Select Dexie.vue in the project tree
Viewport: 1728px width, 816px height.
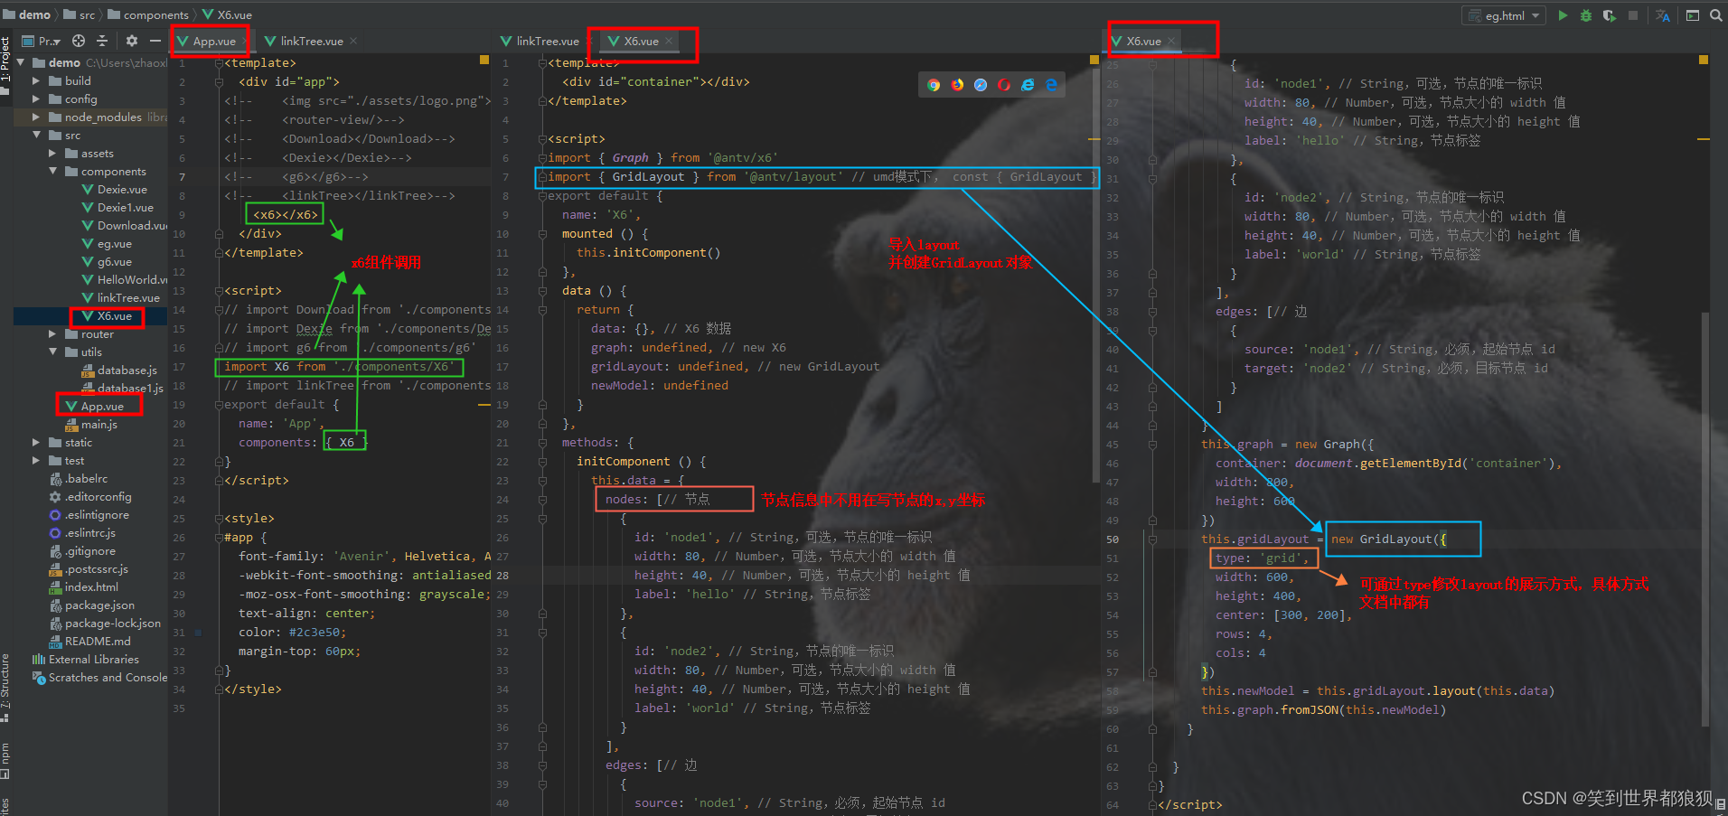(x=122, y=189)
